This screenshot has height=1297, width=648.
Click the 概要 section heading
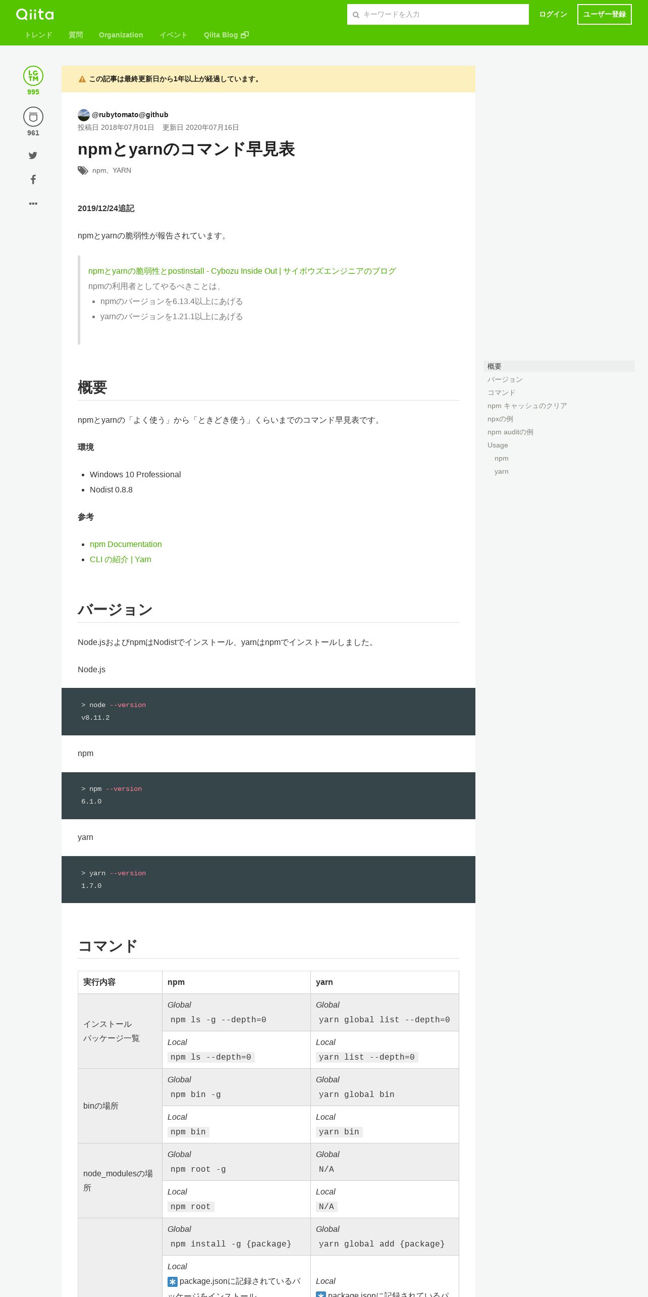click(92, 387)
